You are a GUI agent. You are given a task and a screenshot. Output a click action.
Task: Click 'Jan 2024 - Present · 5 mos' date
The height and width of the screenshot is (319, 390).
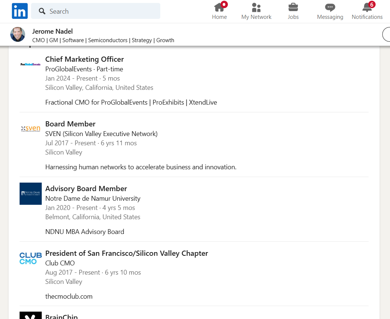(x=83, y=78)
